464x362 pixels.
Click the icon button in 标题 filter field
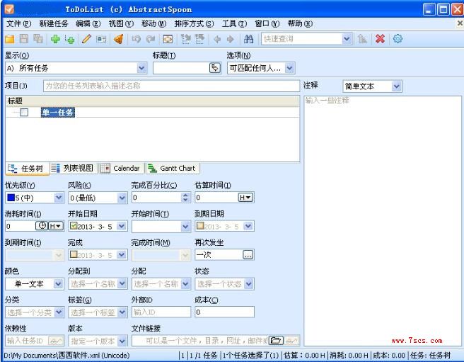point(215,68)
